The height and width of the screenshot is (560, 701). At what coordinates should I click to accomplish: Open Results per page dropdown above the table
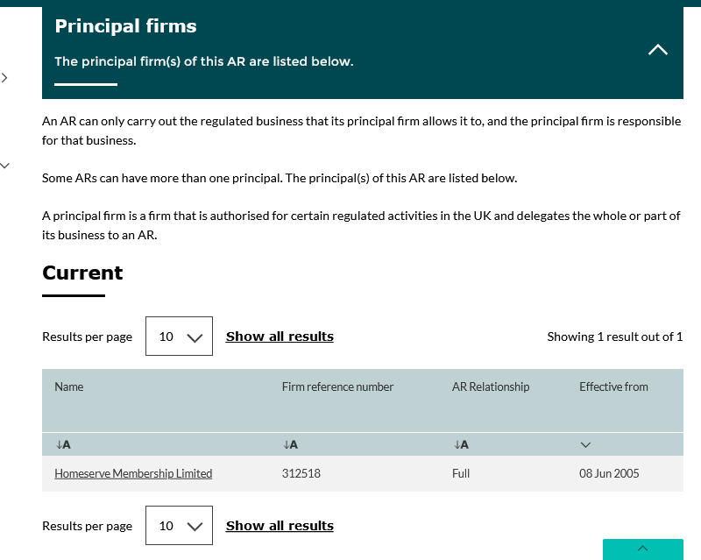click(x=179, y=337)
